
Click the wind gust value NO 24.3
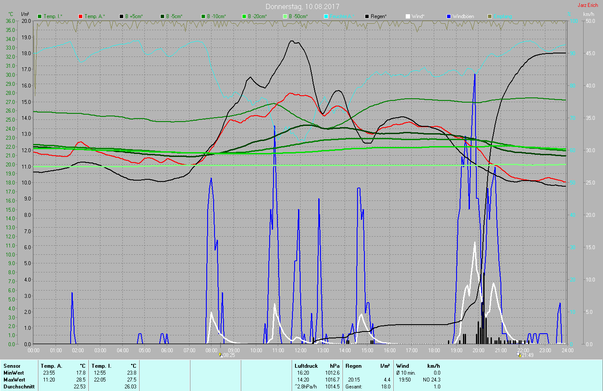coord(432,380)
